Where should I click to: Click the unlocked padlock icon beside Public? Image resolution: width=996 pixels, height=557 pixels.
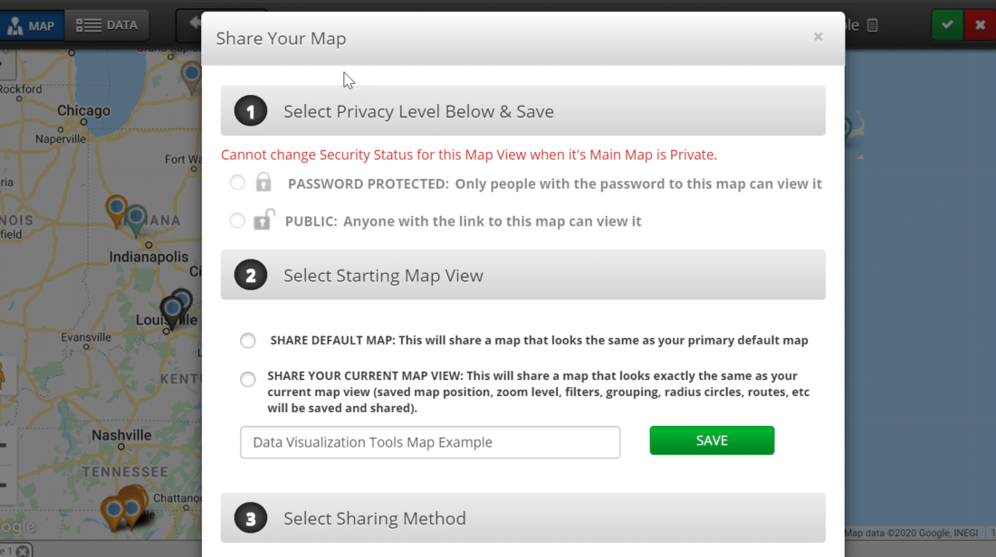coord(263,219)
